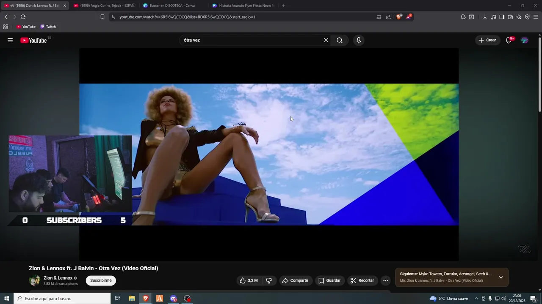This screenshot has width=542, height=304.
Task: Open Brave Rewards triangle icon
Action: 409,17
